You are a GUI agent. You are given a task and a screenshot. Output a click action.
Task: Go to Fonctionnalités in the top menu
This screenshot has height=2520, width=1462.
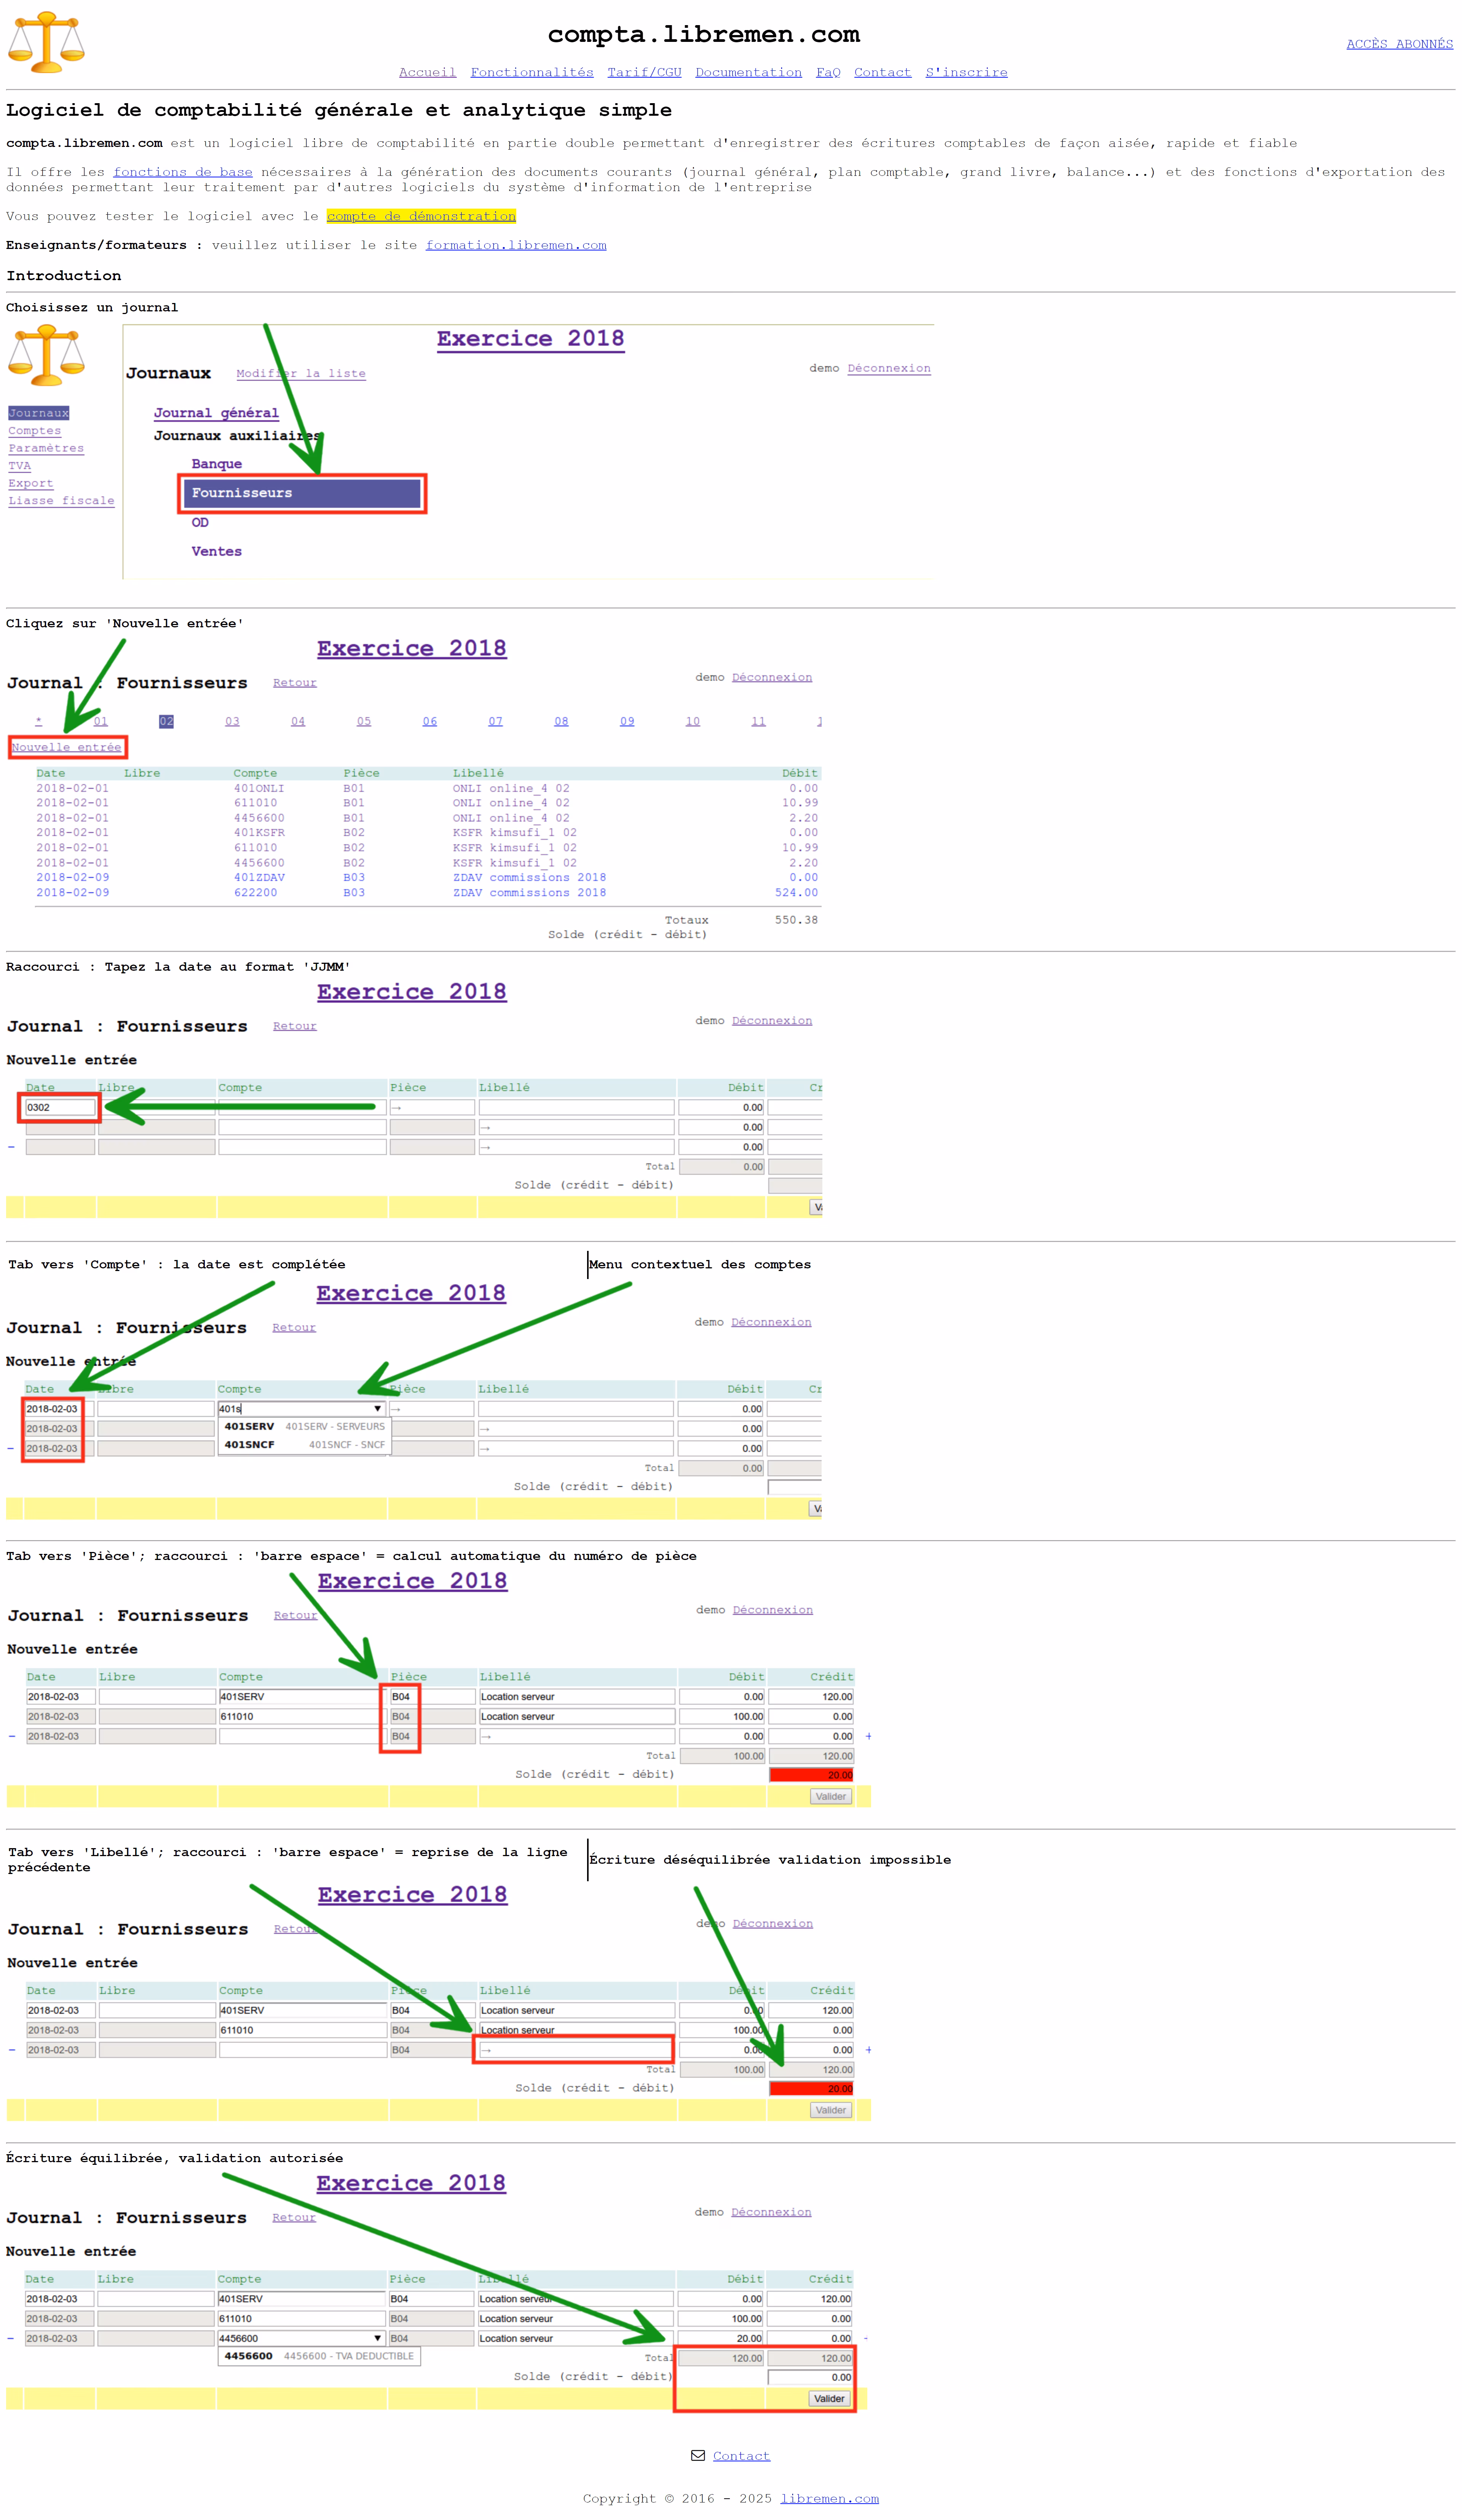531,72
